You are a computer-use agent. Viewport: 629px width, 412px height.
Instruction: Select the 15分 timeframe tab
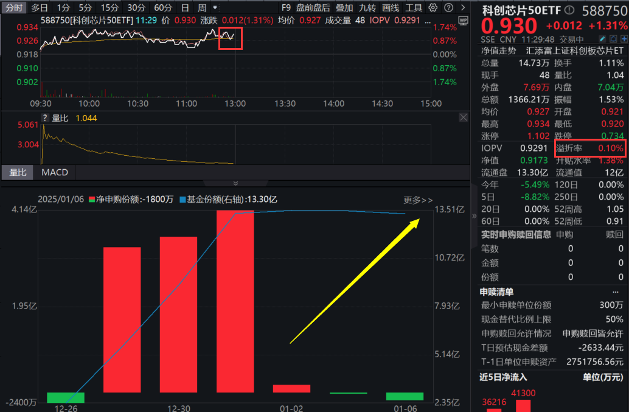[110, 8]
